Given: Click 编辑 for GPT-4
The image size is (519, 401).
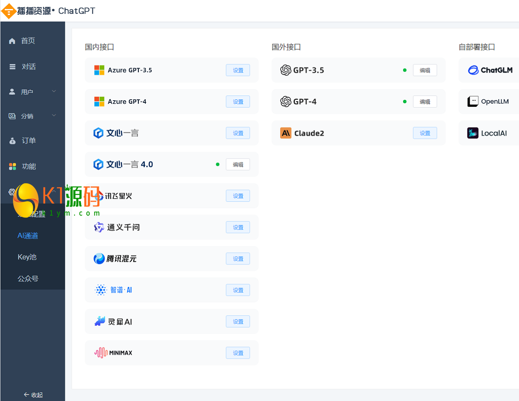Looking at the screenshot, I should [x=425, y=102].
